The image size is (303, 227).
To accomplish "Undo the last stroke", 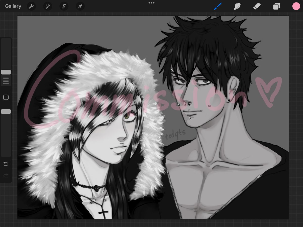I will pos(6,164).
